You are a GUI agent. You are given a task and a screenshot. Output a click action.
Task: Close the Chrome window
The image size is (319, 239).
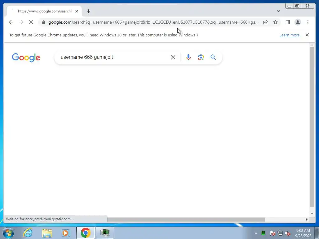tap(307, 6)
